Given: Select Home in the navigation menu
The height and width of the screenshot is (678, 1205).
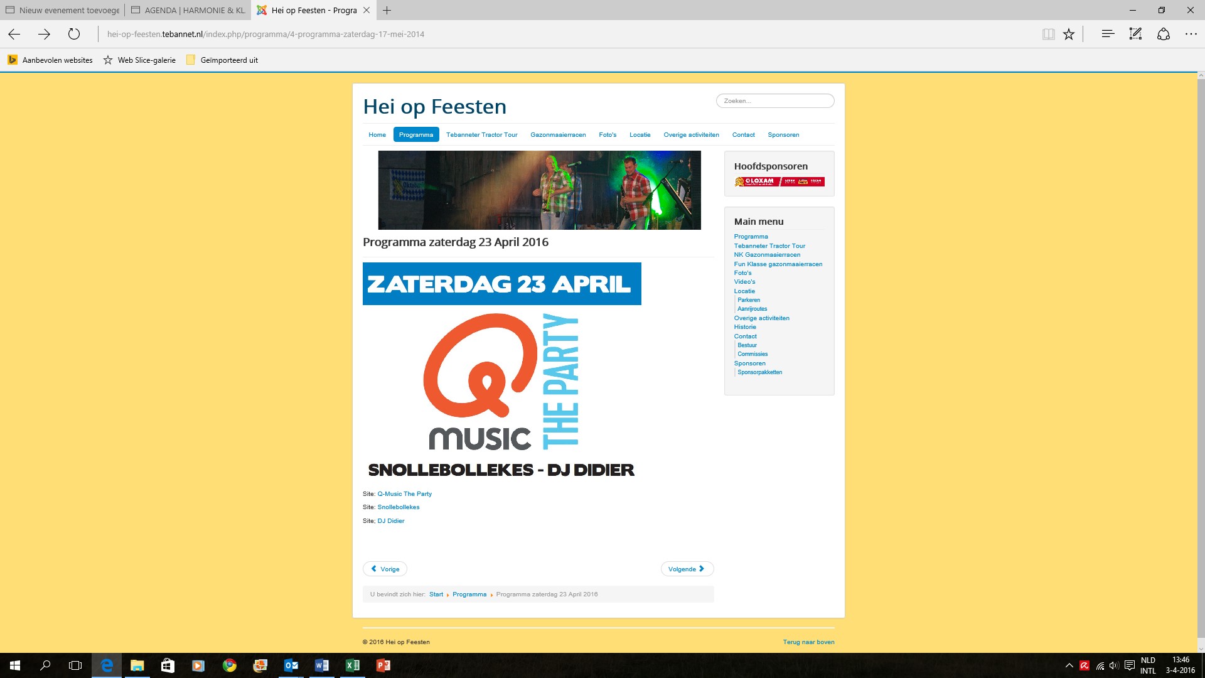Looking at the screenshot, I should [377, 135].
